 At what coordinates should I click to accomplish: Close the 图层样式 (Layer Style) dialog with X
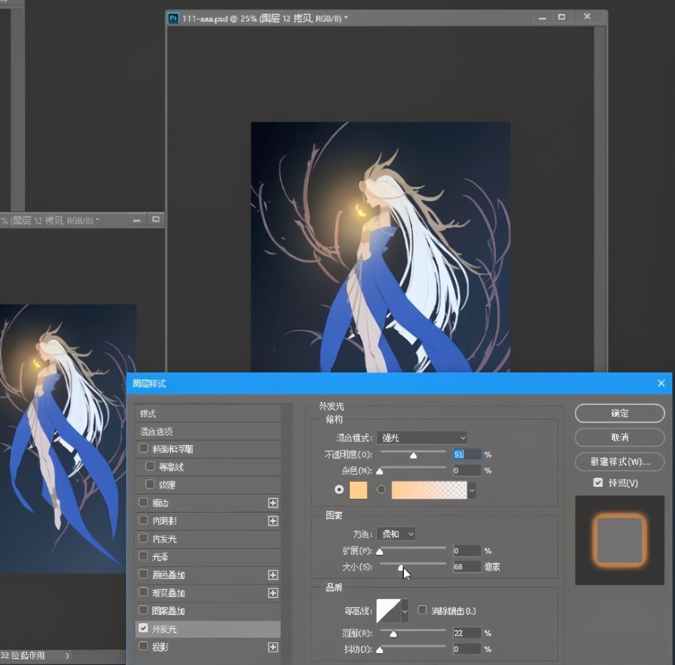click(x=661, y=384)
